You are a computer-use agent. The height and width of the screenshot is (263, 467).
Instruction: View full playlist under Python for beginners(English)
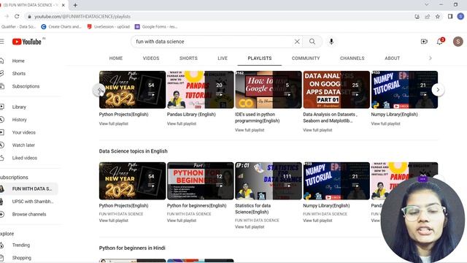182,221
